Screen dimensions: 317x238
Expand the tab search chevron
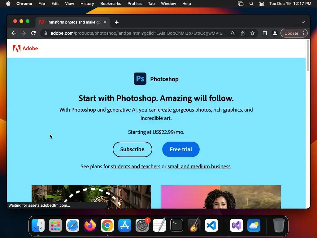[303, 22]
